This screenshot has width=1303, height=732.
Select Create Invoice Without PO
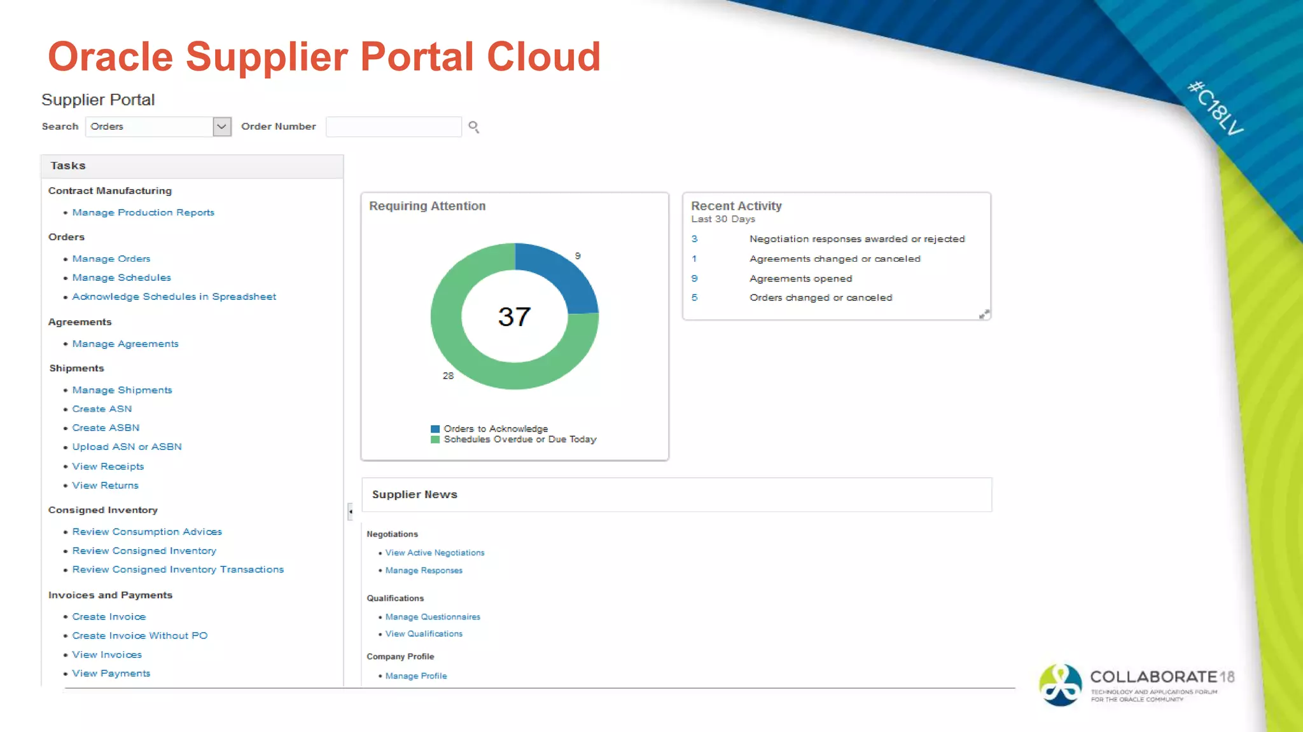140,636
